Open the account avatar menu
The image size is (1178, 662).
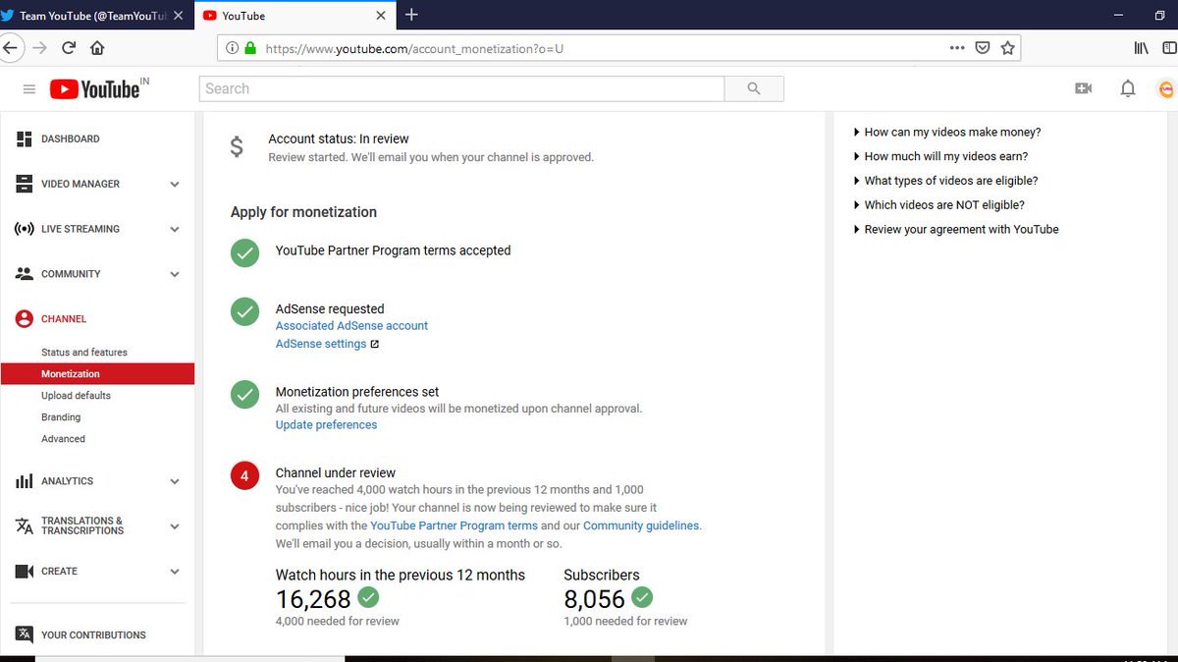click(1166, 88)
